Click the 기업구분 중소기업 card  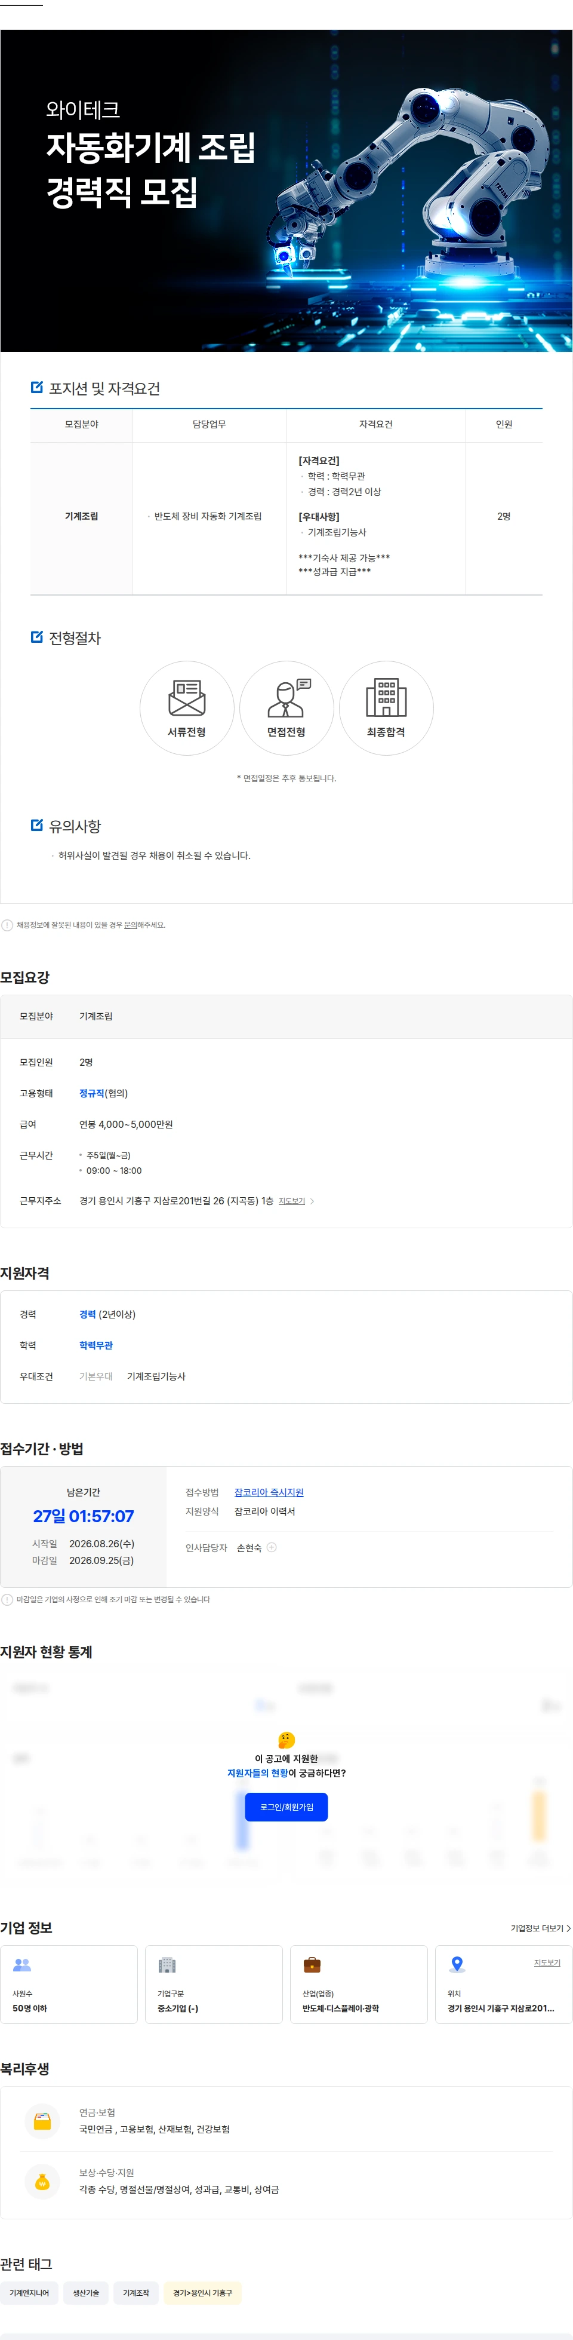click(x=214, y=1984)
